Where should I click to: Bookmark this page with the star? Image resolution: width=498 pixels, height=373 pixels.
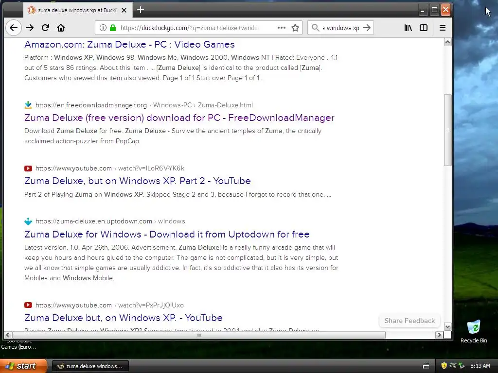pos(295,28)
